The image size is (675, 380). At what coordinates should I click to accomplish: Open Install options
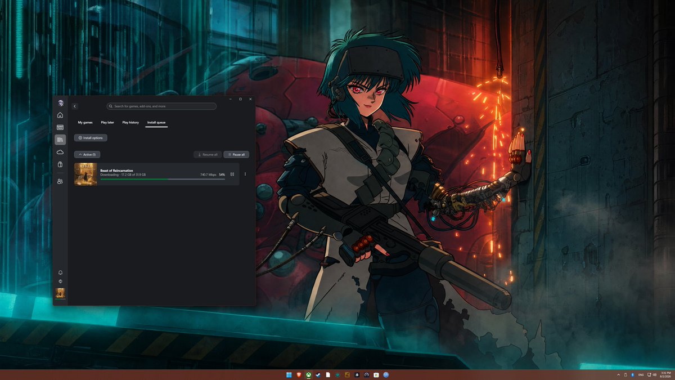click(91, 138)
